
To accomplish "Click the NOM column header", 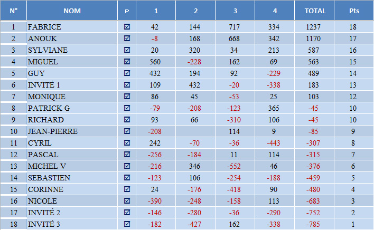I will pyautogui.click(x=72, y=11).
